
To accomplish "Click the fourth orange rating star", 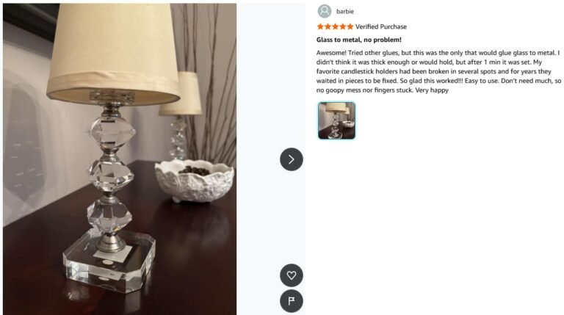I will [x=343, y=26].
